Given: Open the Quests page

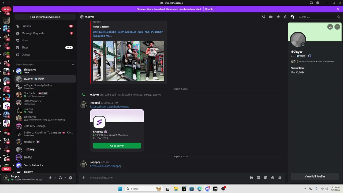Looking at the screenshot, I should (45, 55).
